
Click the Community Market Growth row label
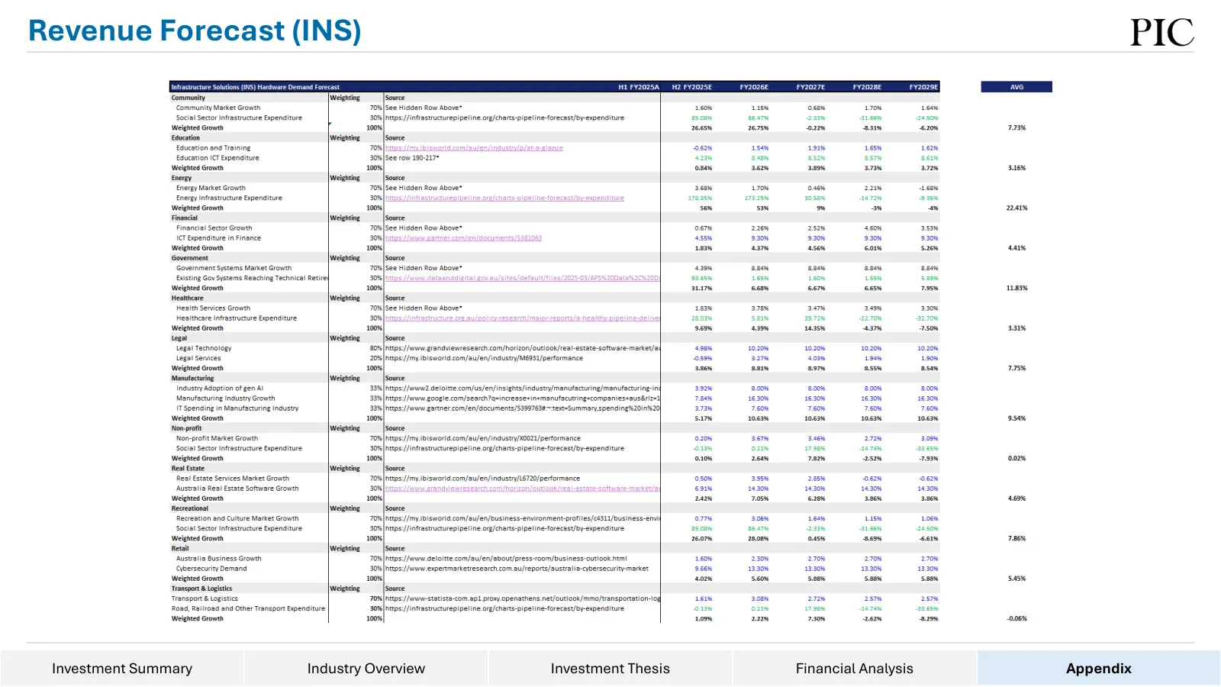coord(218,108)
